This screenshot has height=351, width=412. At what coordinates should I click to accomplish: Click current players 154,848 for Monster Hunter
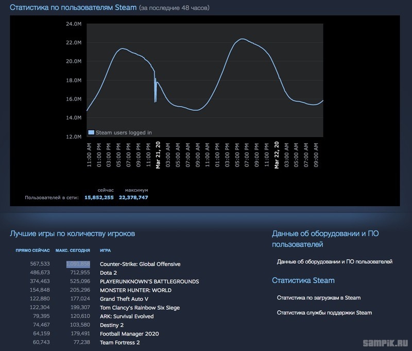40,290
